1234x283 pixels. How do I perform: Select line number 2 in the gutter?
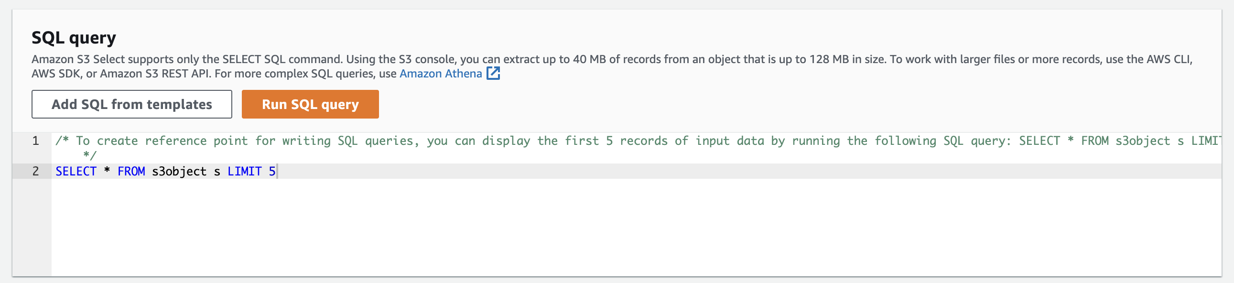click(35, 172)
